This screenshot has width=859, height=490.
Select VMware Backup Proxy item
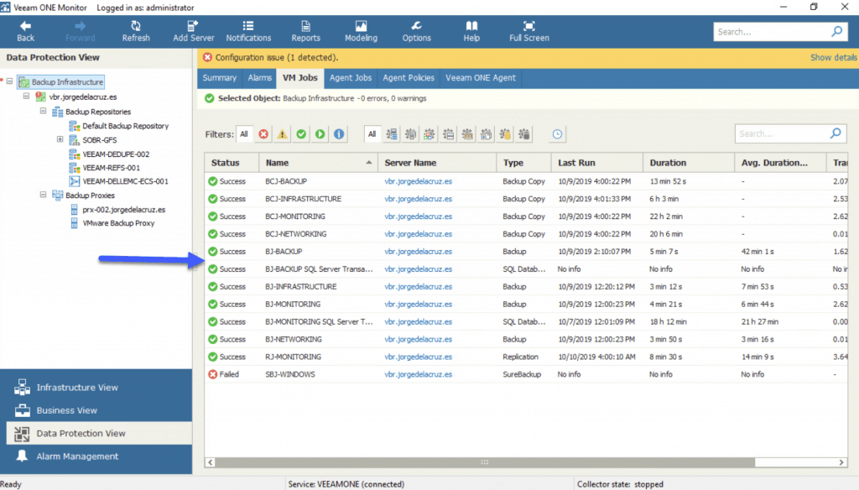[x=118, y=223]
